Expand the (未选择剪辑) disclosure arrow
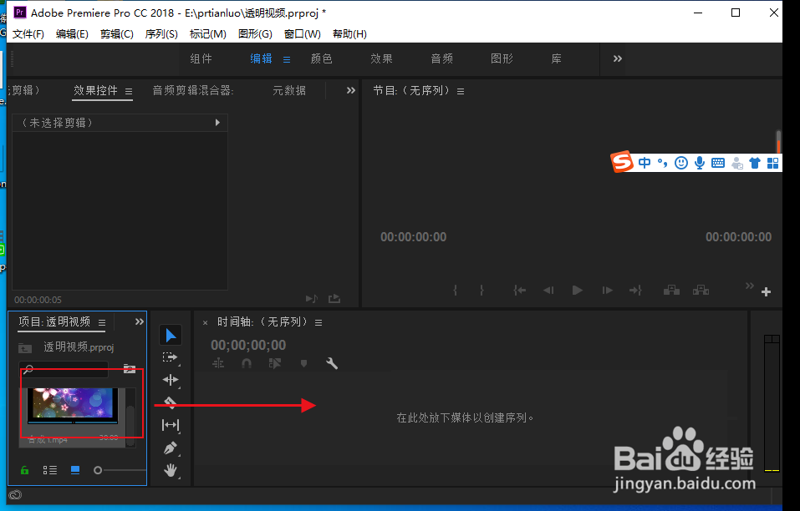The height and width of the screenshot is (511, 800). tap(218, 122)
